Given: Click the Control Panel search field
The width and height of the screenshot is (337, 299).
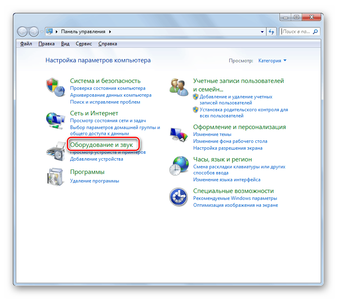Looking at the screenshot, I should pos(296,32).
